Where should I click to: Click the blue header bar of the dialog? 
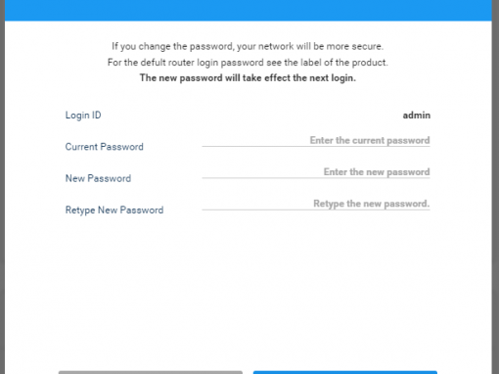coord(249,10)
